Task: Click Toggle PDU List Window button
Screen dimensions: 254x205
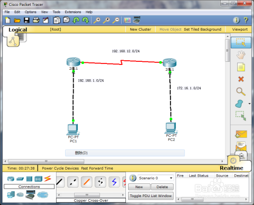Action: point(151,196)
